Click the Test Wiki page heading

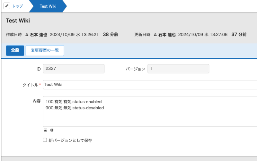(x=18, y=21)
